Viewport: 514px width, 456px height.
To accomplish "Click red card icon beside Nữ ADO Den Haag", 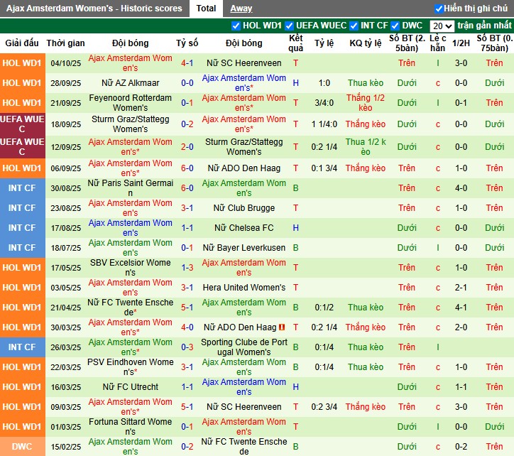I will (x=282, y=327).
